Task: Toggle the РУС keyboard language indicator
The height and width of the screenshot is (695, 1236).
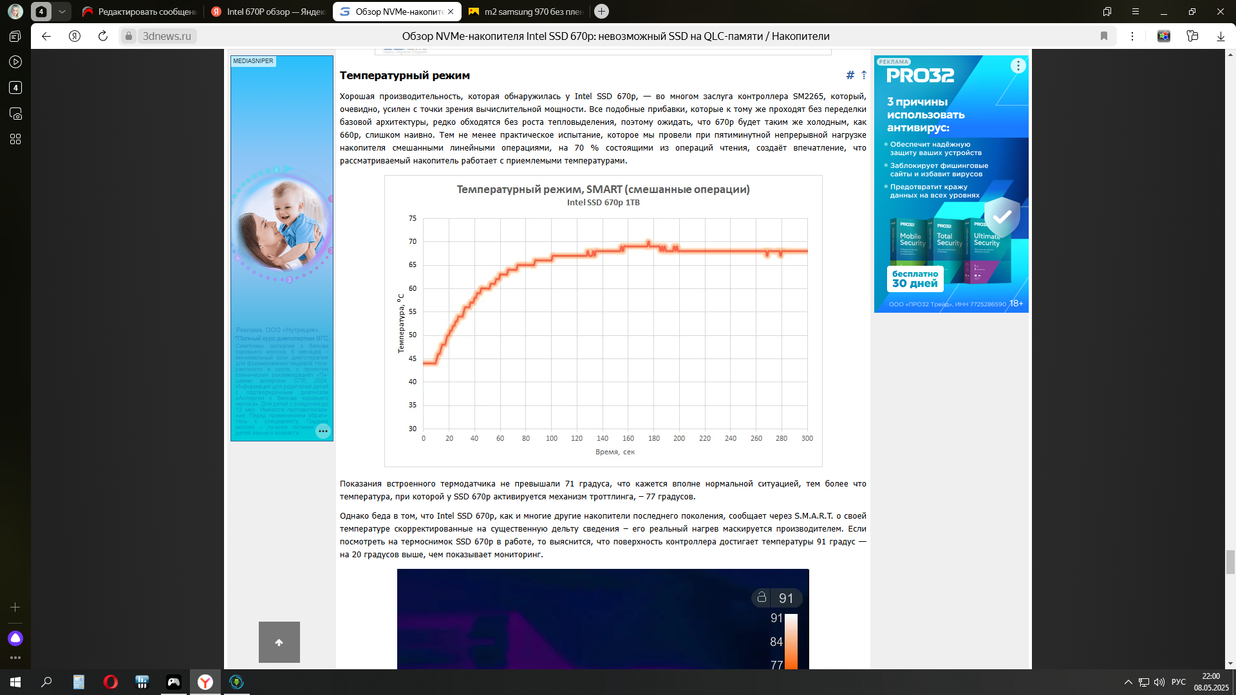Action: click(1178, 682)
